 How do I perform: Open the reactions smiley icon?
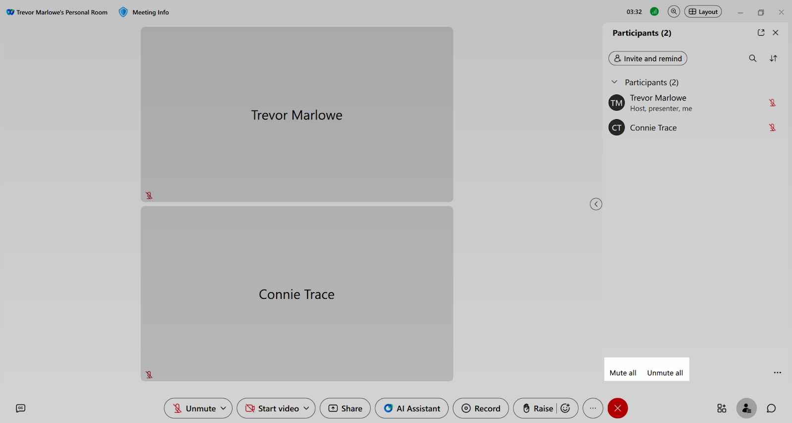565,408
